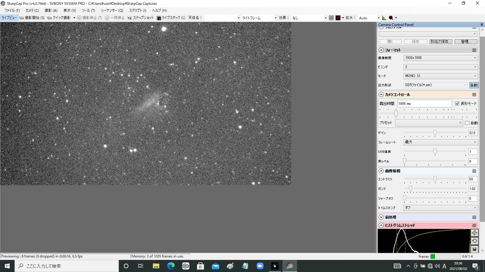Adjust the USB速度 slider
The image size is (485, 272).
(435, 152)
